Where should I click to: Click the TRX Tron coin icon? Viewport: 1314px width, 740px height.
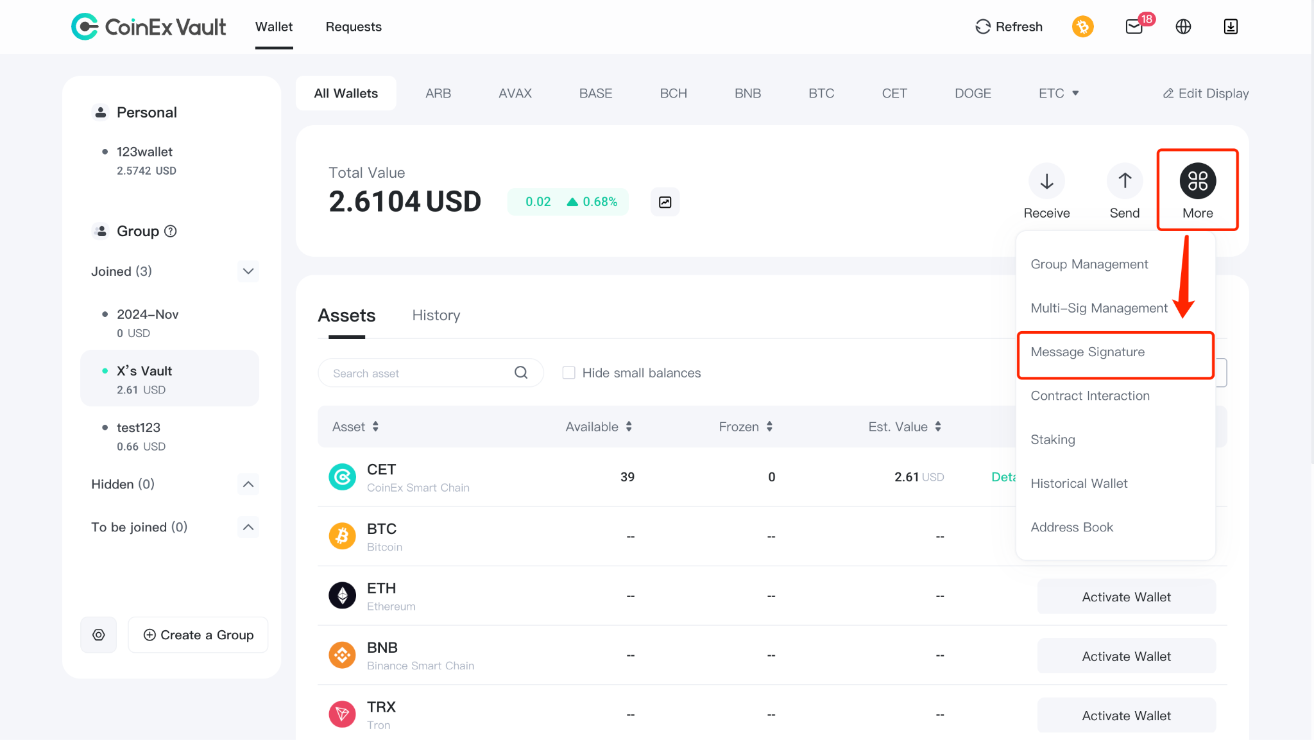click(343, 714)
